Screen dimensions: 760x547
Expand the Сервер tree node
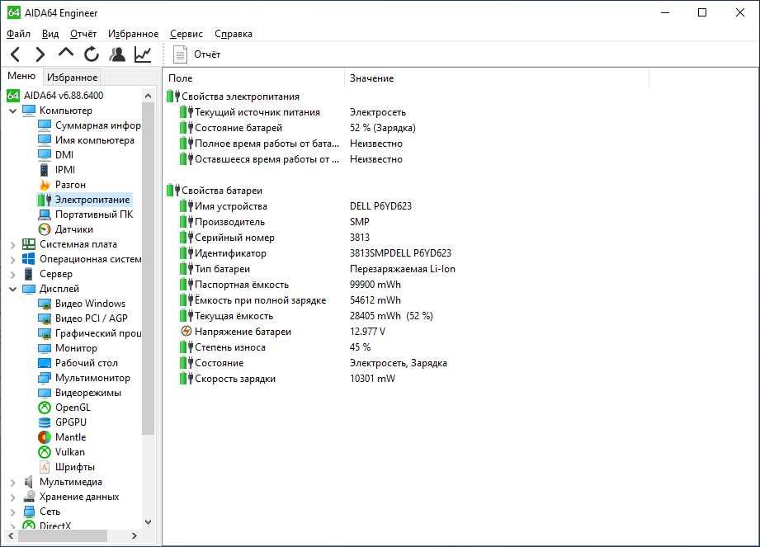12,275
